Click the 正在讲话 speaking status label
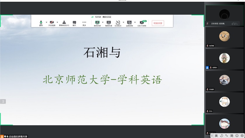This screenshot has width=245, height=138. tap(218, 23)
